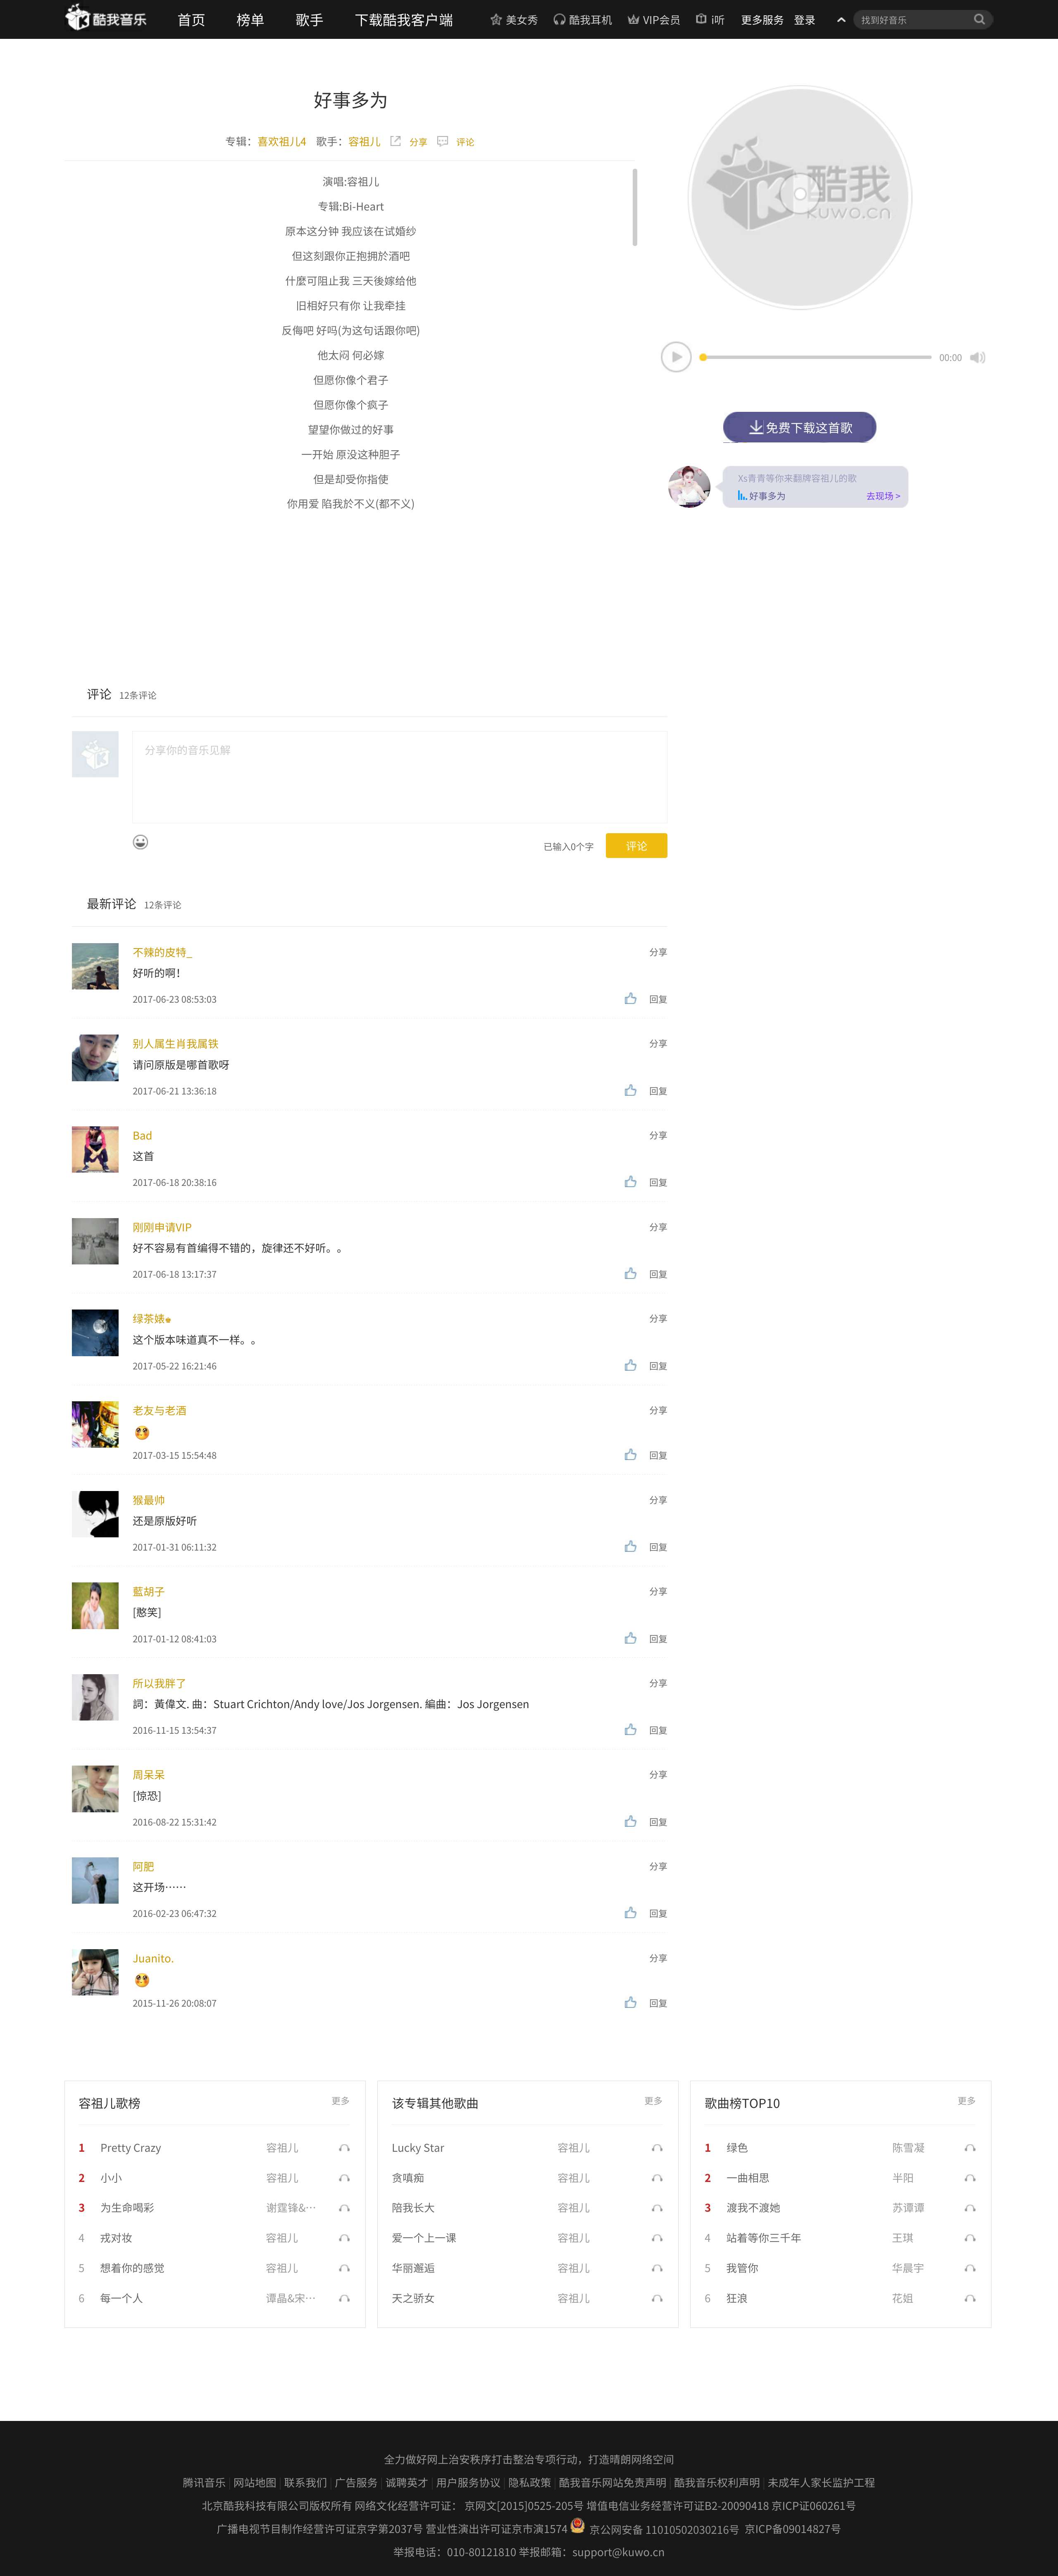Screen dimensions: 1058x2576
Task: Play Lucky Star via headphone icon
Action: tap(656, 2148)
